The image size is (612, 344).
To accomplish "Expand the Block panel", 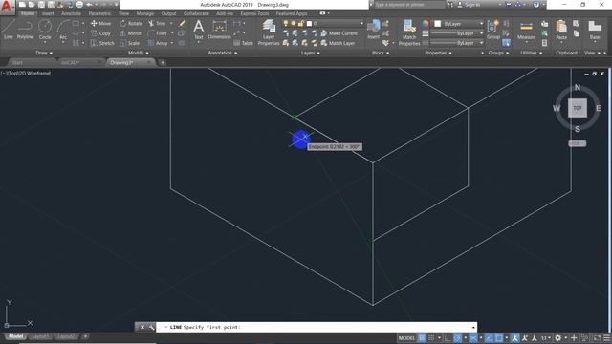I will coord(381,53).
